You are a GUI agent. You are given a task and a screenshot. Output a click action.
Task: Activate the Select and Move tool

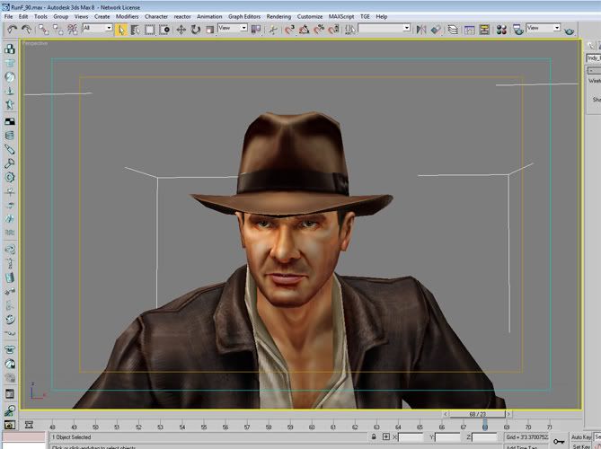tap(181, 30)
